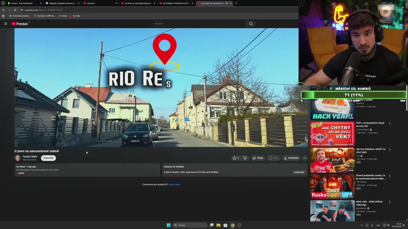Open the title 'Zbraně posledního soudu'
The height and width of the screenshot is (229, 408).
(x=370, y=177)
